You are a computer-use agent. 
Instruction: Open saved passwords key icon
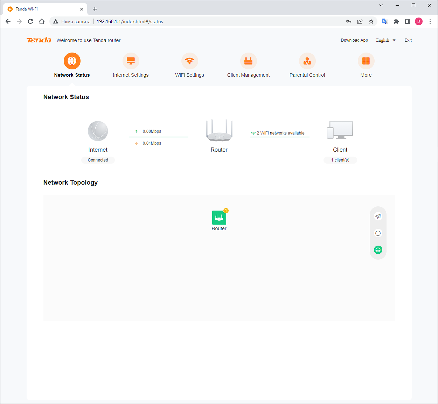pos(349,21)
